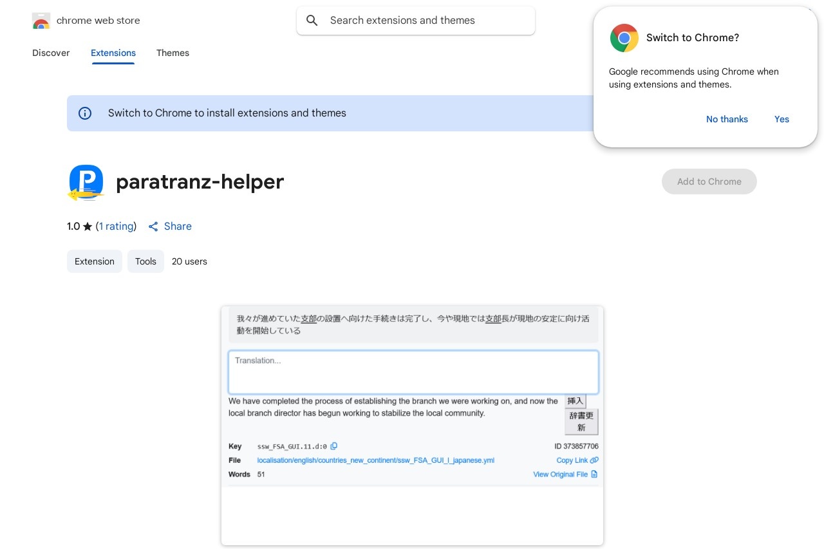
Task: Click the 20 users text
Action: pyautogui.click(x=189, y=261)
